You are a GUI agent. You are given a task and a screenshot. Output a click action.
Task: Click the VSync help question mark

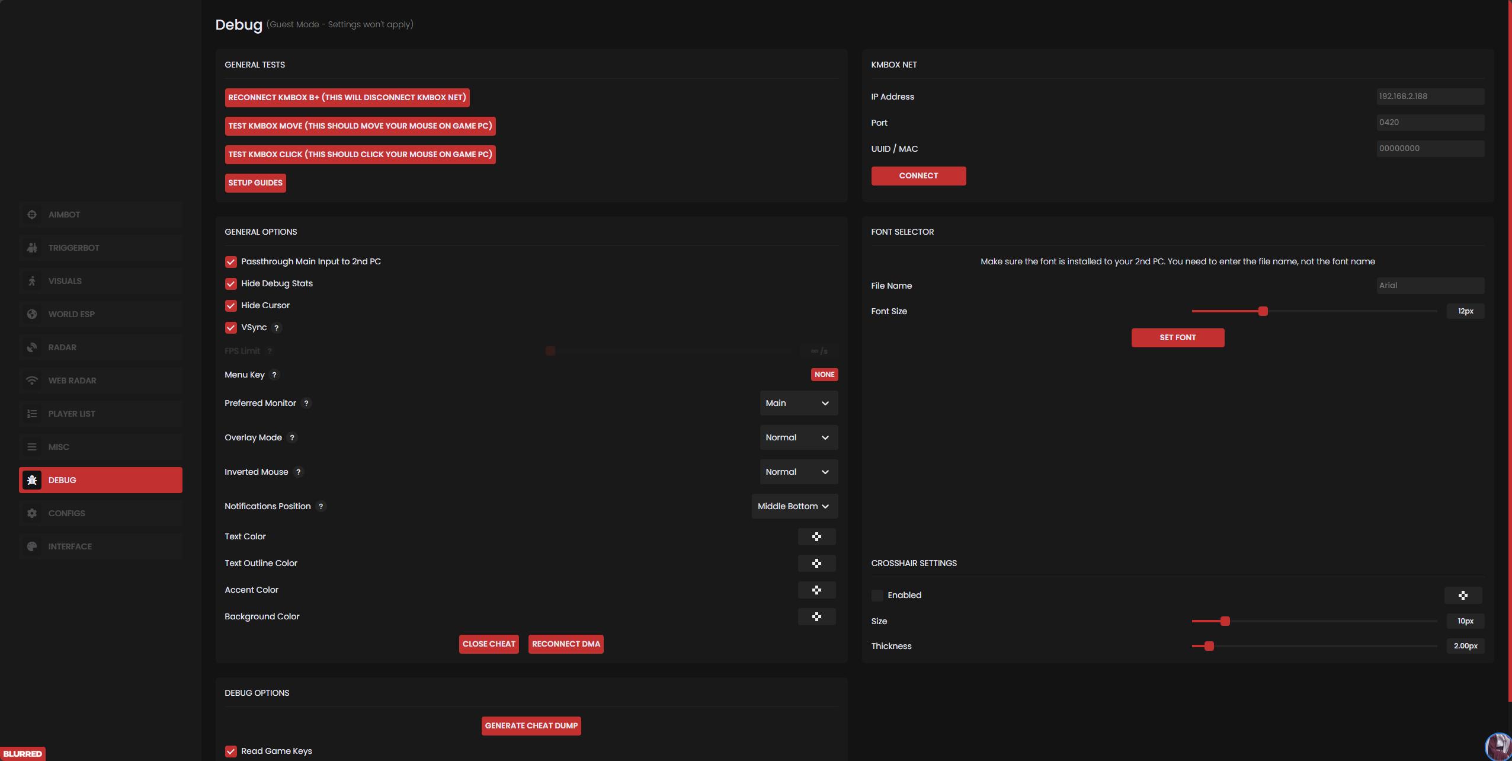[276, 328]
